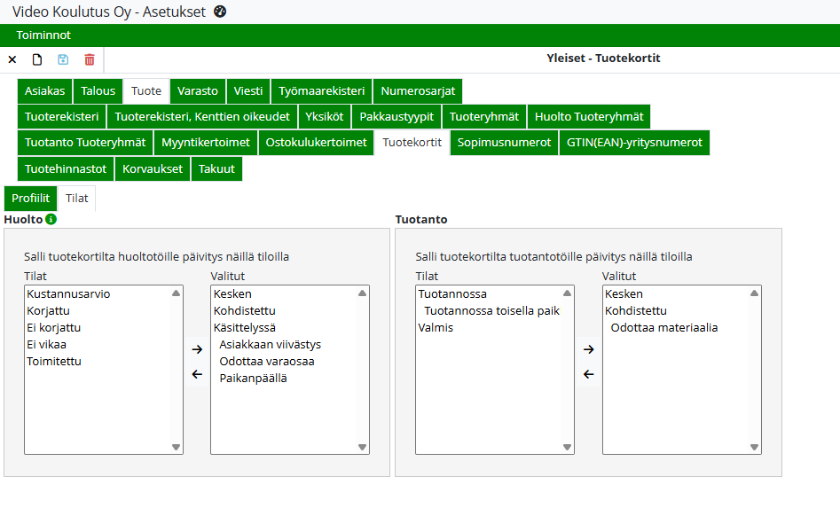Click the close X icon in toolbar
Screen dimensions: 840x508
coord(12,59)
